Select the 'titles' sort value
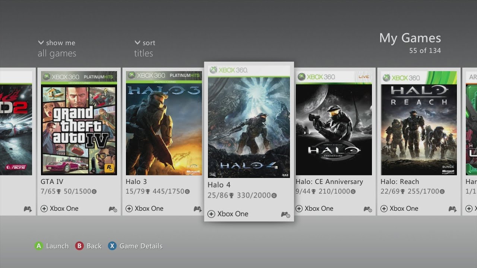The image size is (477, 268). 143,53
